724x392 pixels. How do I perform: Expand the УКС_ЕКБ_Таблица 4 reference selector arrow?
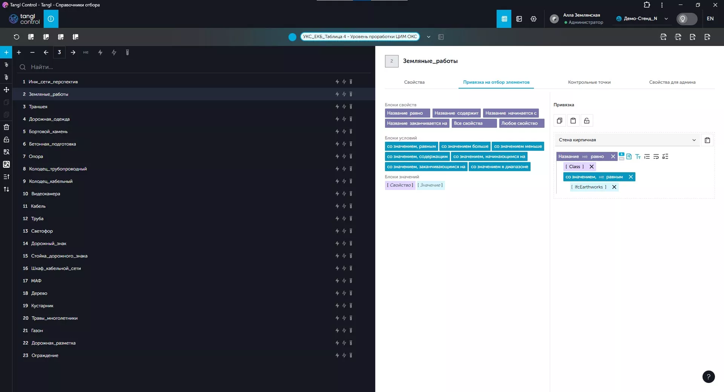pos(429,37)
